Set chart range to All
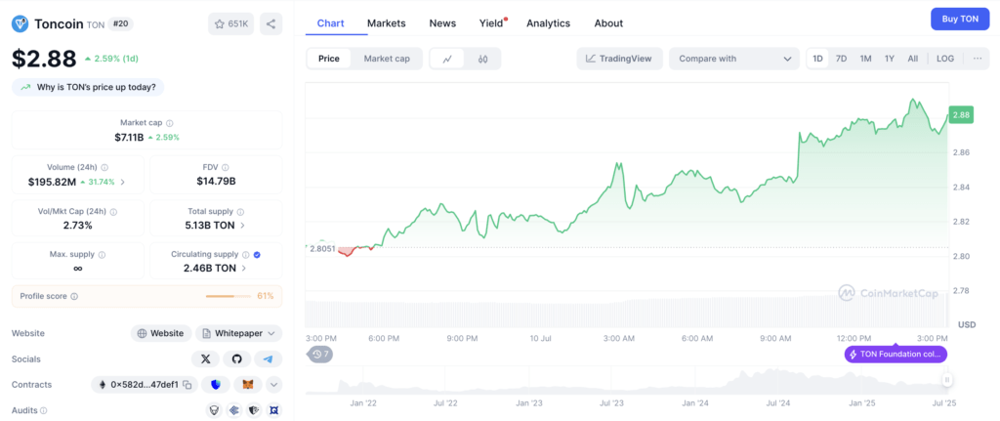Screen dimensions: 1000x421 [x=913, y=59]
